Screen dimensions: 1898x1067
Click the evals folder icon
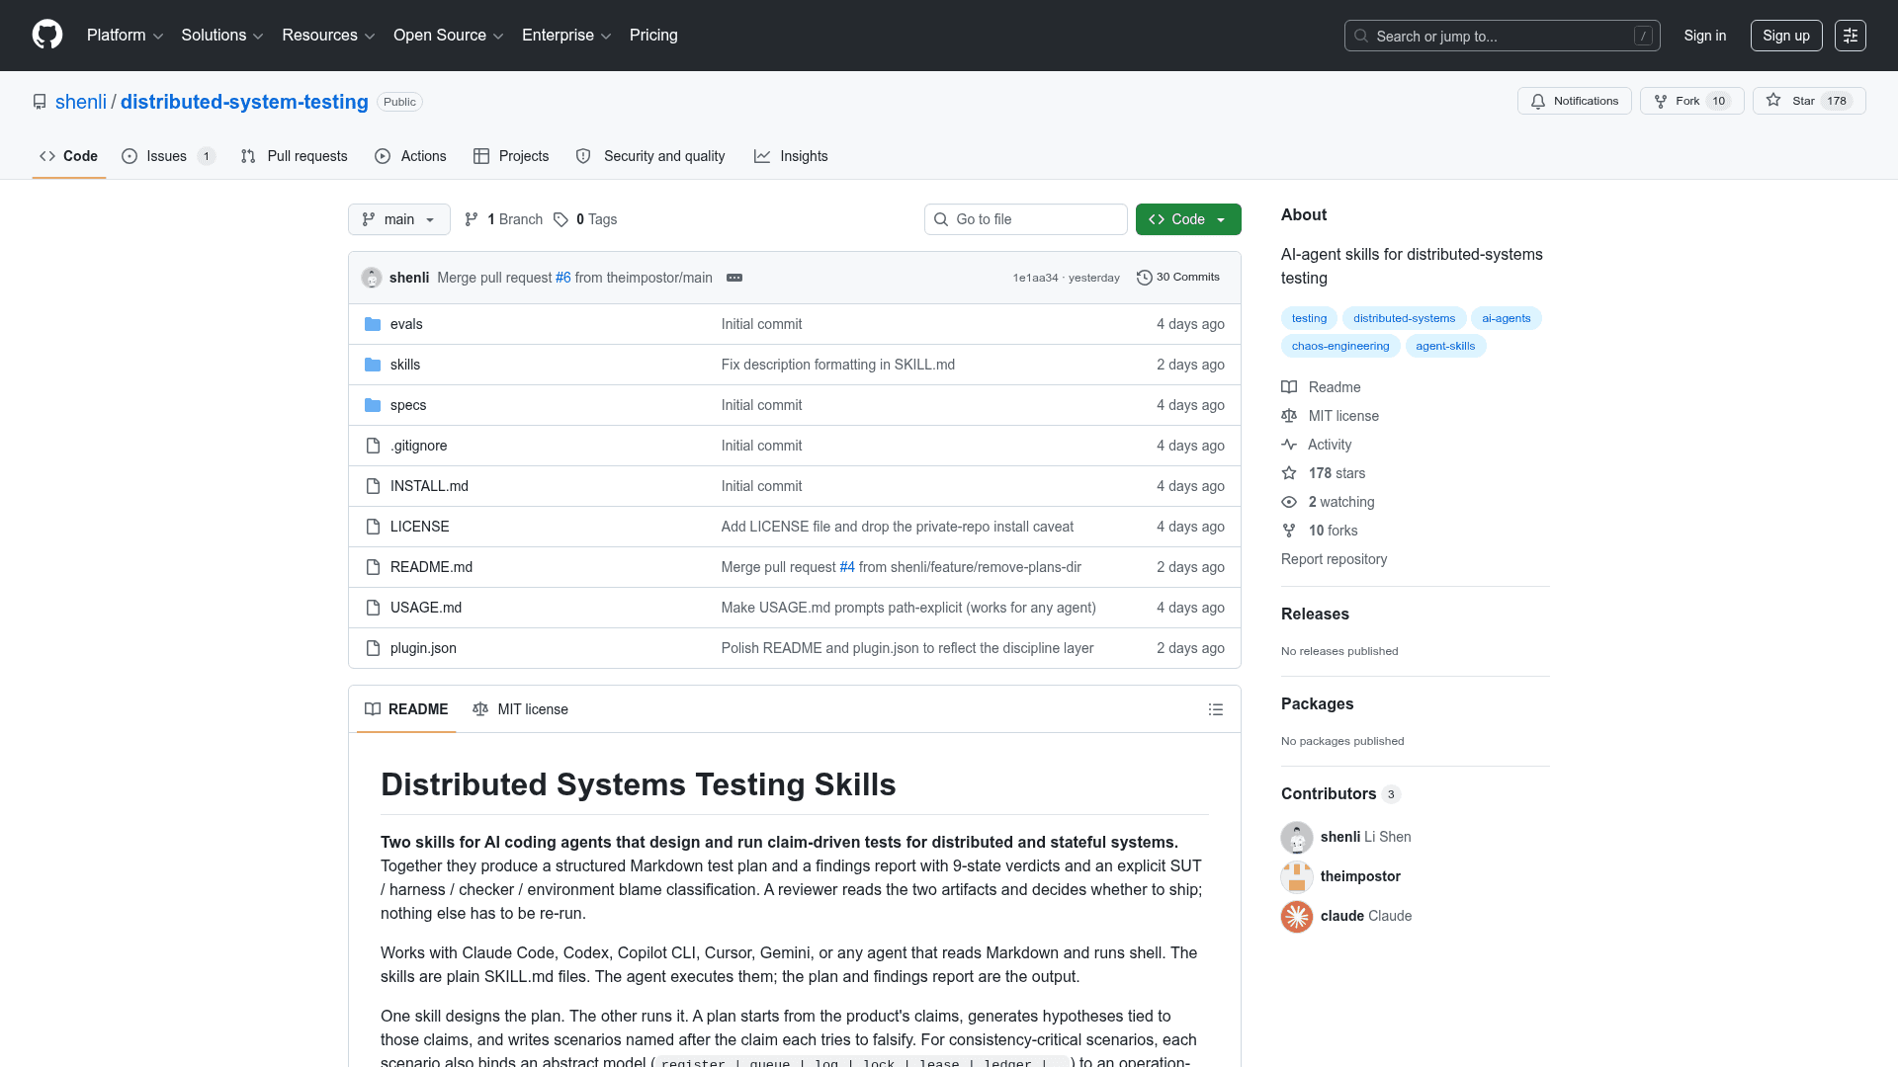point(373,324)
